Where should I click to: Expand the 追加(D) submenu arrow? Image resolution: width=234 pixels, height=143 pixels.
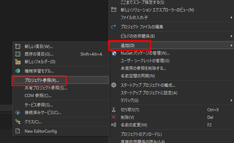(x=231, y=46)
